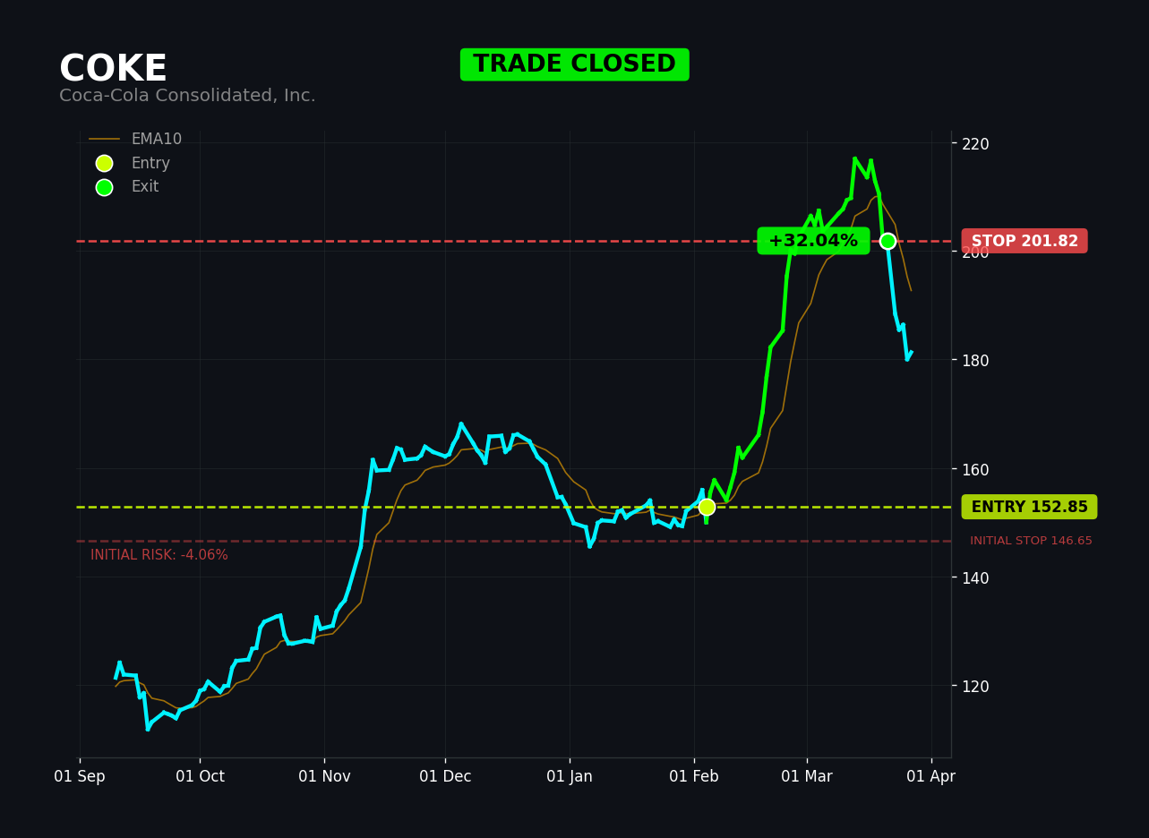Click the 160 price axis label
The height and width of the screenshot is (838, 1149).
pyautogui.click(x=975, y=469)
